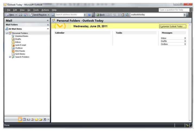This screenshot has width=195, height=131.
Task: Click the Messages section heading
Action: tap(167, 33)
